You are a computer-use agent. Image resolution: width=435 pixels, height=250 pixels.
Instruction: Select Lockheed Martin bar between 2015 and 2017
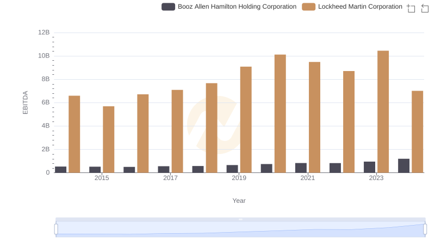click(143, 133)
